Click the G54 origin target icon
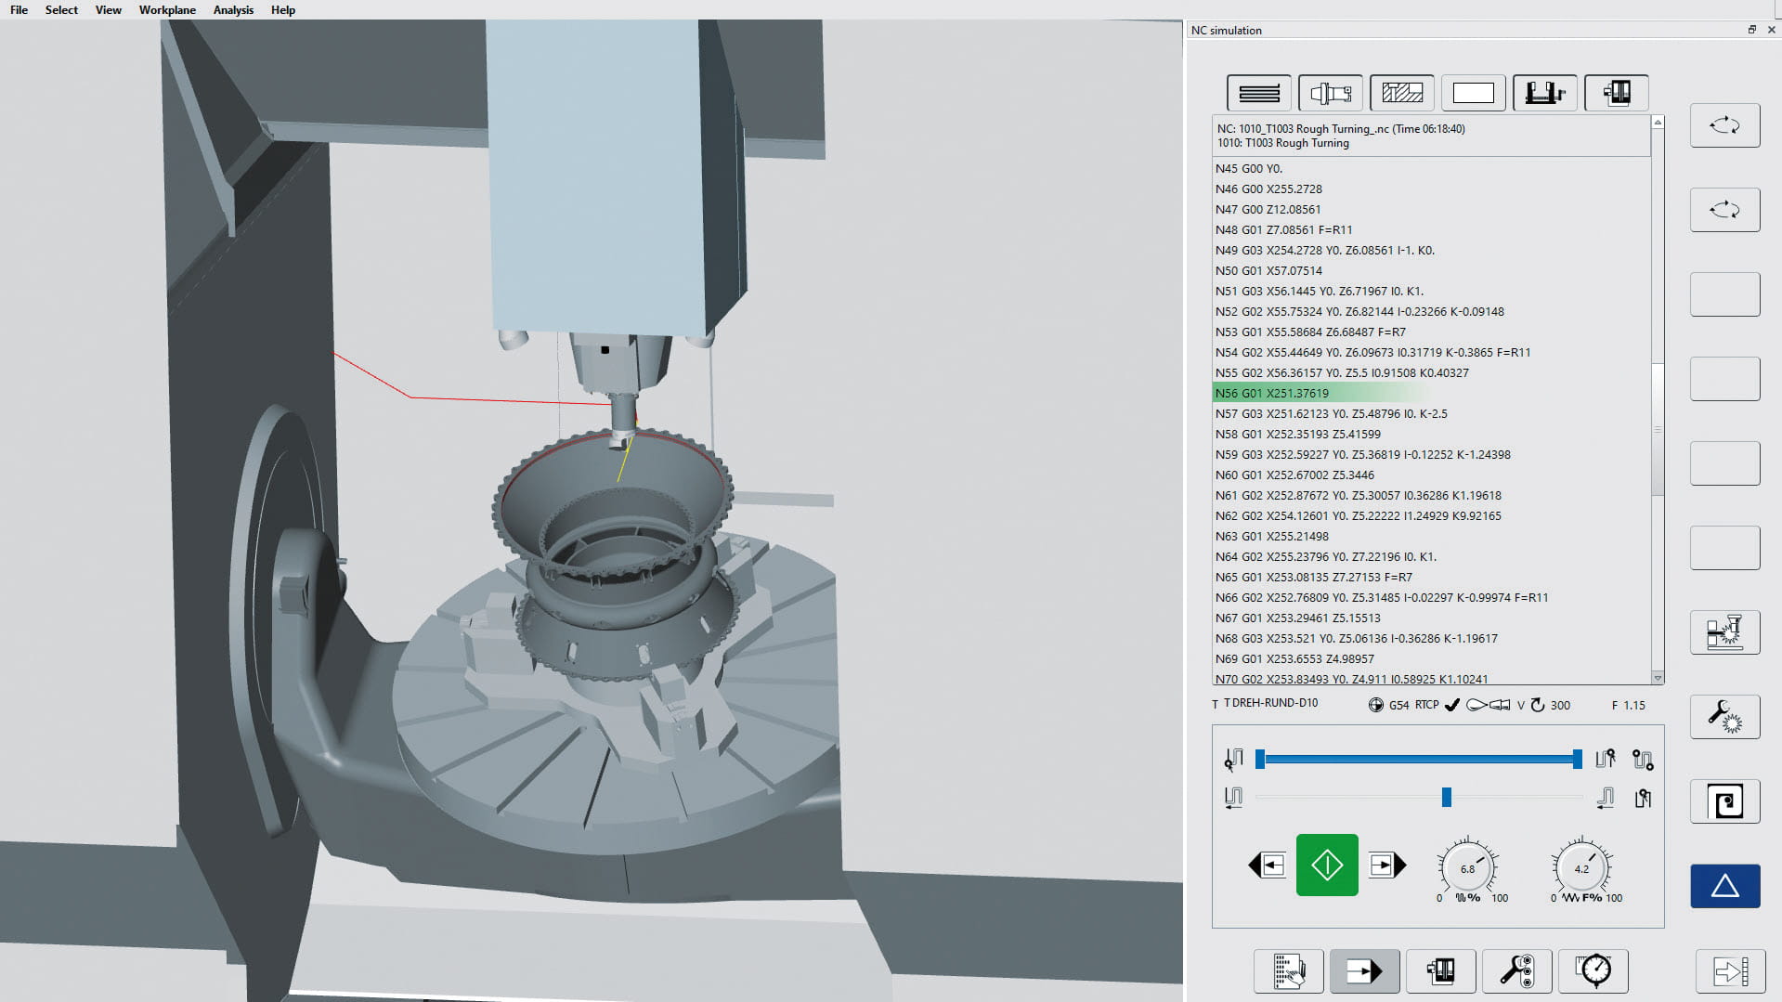Viewport: 1782px width, 1002px height. coord(1376,705)
